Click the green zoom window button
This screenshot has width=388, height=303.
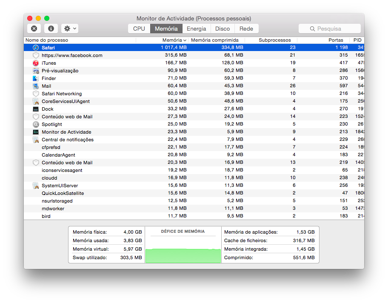pos(47,18)
